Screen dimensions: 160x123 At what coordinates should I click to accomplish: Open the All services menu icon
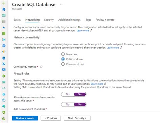[4, 22]
